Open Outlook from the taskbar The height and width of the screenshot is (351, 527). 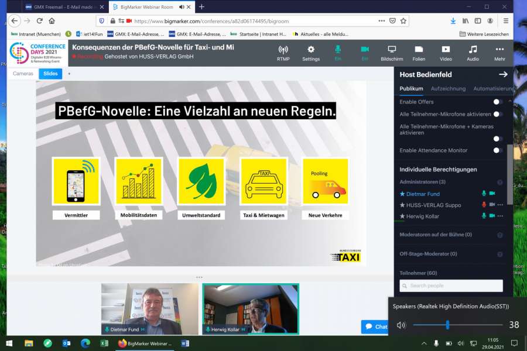[67, 343]
